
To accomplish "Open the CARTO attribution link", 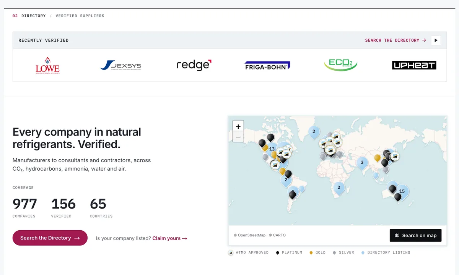I will click(277, 235).
